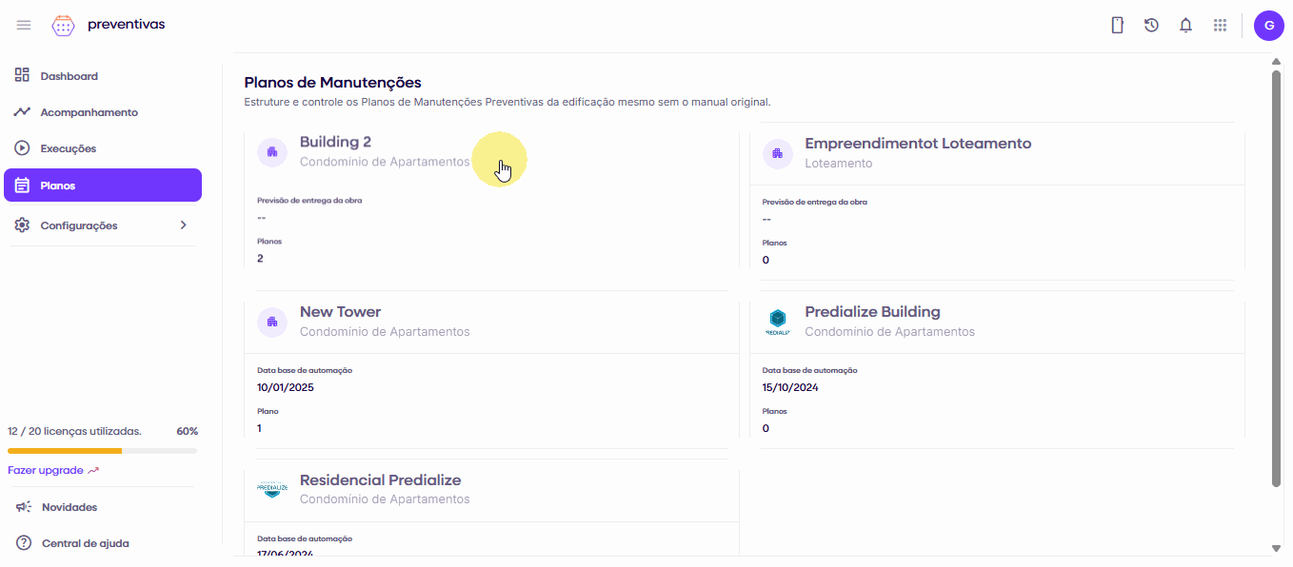Click 'Condomínio de Apartamentos' under New Tower
Image resolution: width=1293 pixels, height=567 pixels.
point(385,332)
